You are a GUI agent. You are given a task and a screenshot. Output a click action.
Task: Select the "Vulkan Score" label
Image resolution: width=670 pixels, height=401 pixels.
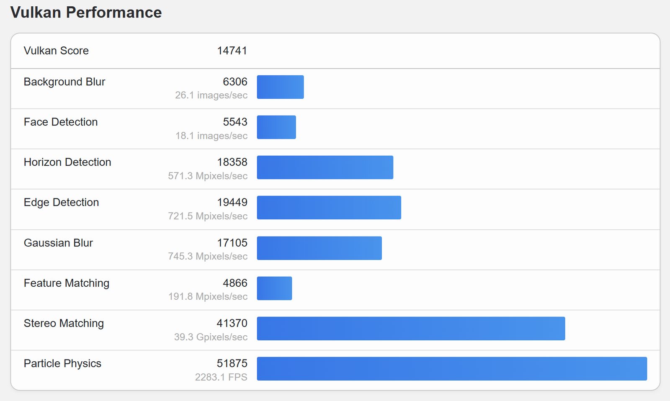click(x=56, y=51)
